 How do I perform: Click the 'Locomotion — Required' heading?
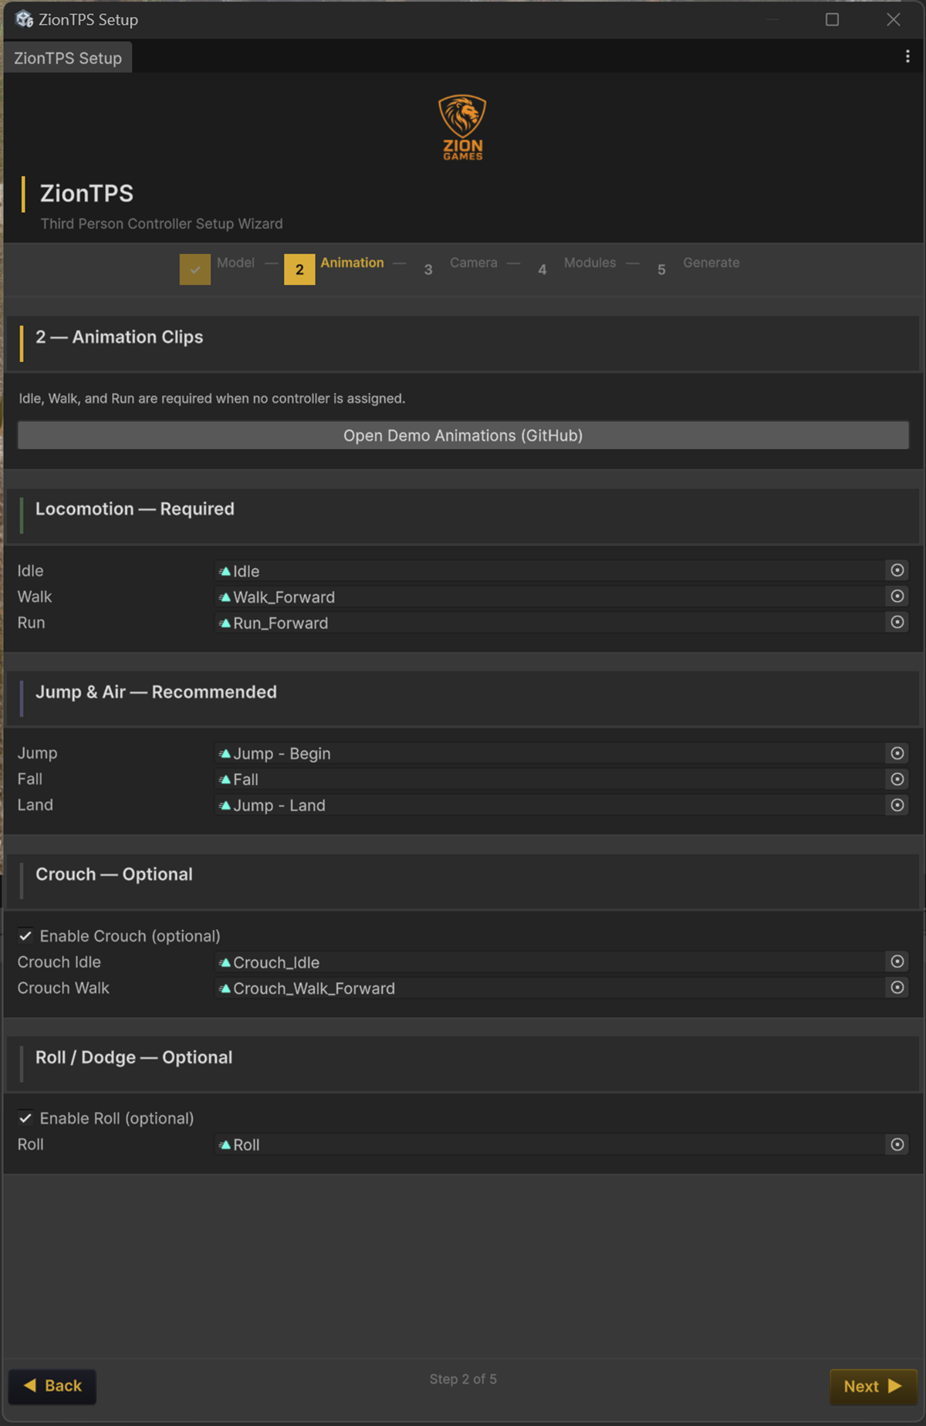tap(135, 509)
